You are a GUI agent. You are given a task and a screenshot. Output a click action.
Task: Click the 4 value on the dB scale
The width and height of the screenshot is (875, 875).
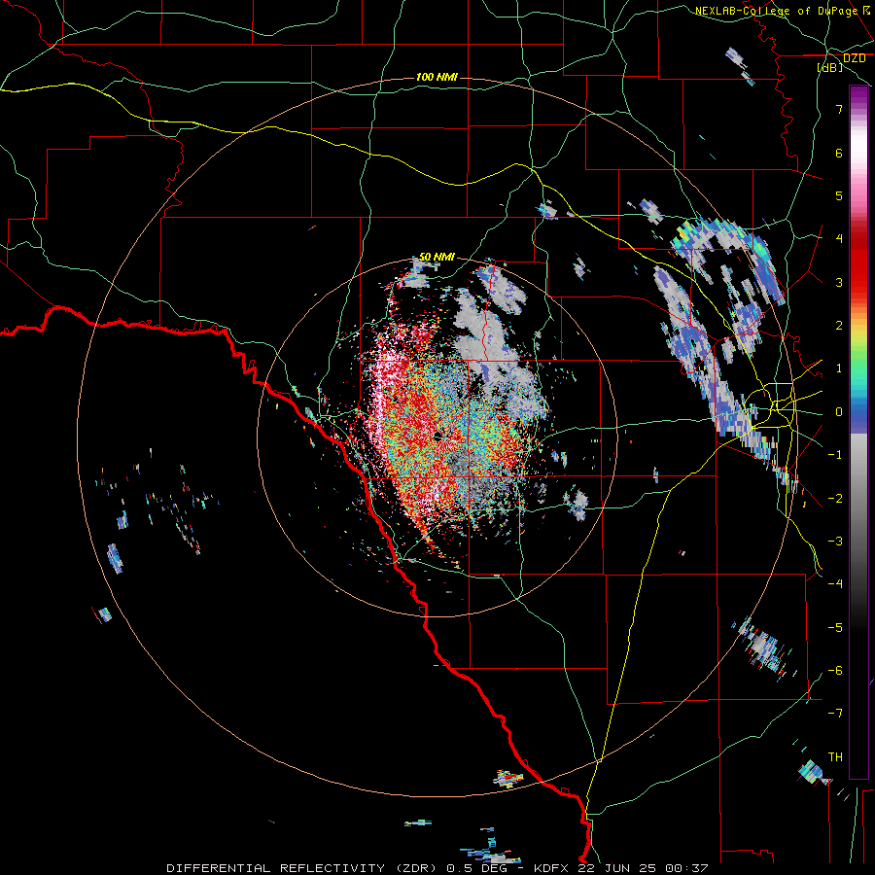coord(839,239)
